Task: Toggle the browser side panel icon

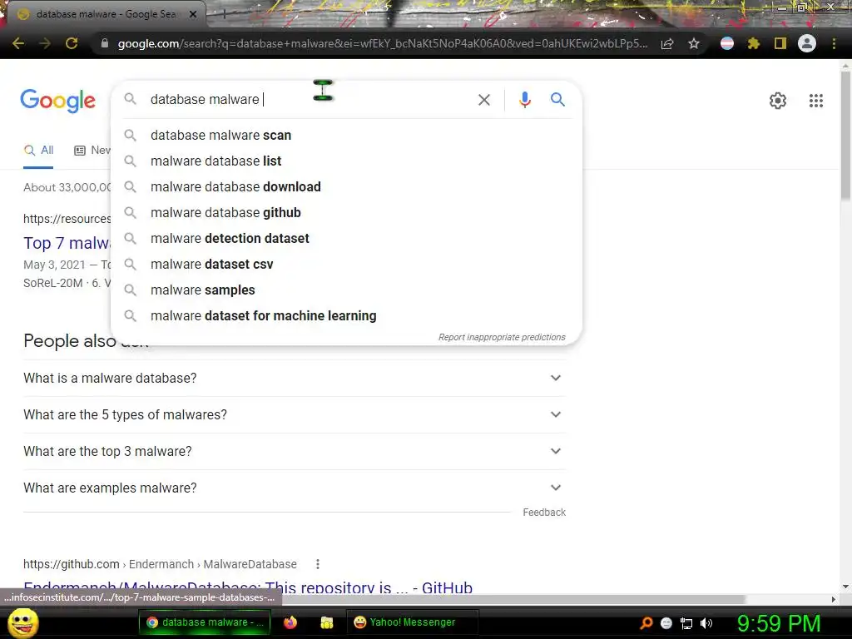Action: click(780, 43)
